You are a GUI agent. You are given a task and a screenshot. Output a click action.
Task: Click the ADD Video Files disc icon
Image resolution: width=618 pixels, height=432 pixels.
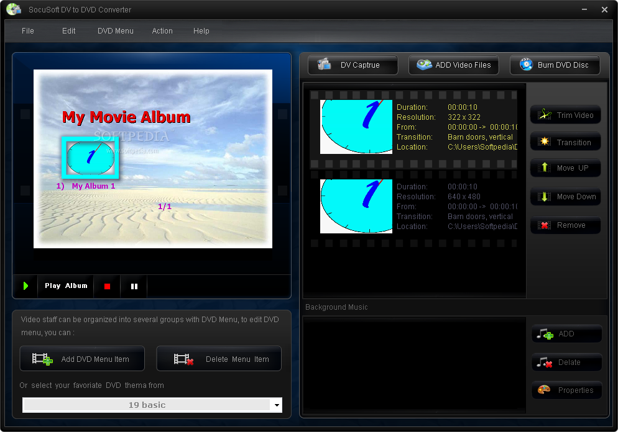pyautogui.click(x=425, y=65)
